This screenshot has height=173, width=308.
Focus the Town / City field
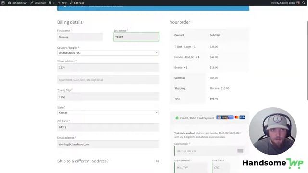[108, 97]
